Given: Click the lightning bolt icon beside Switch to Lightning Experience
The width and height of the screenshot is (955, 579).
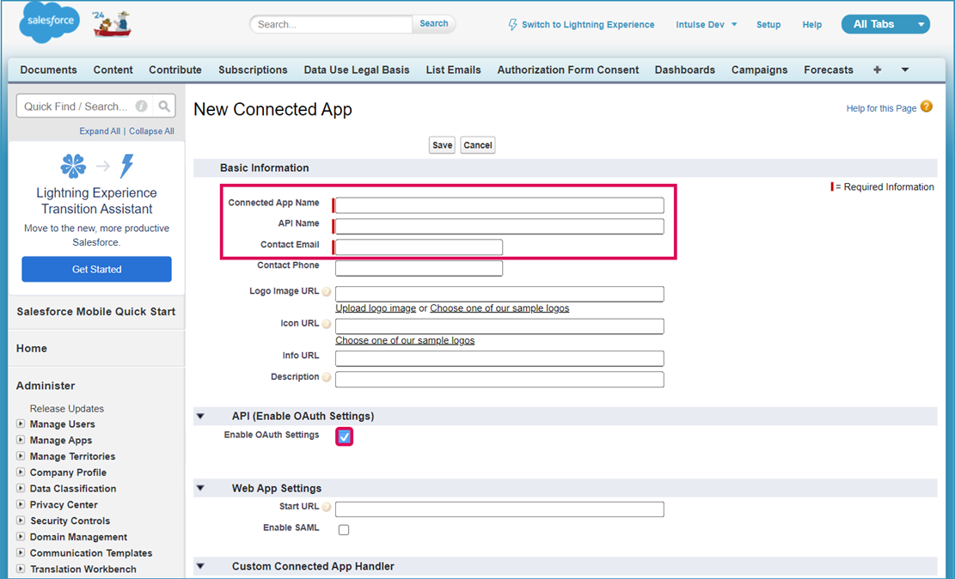Looking at the screenshot, I should click(x=513, y=24).
